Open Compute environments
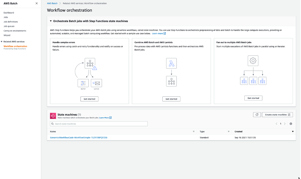Image resolution: width=301 pixels, height=179 pixels. [x=15, y=31]
